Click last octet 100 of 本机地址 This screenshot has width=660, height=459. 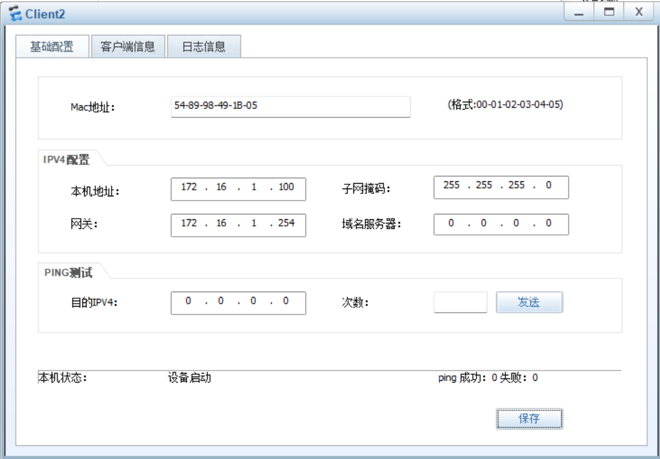pos(286,187)
